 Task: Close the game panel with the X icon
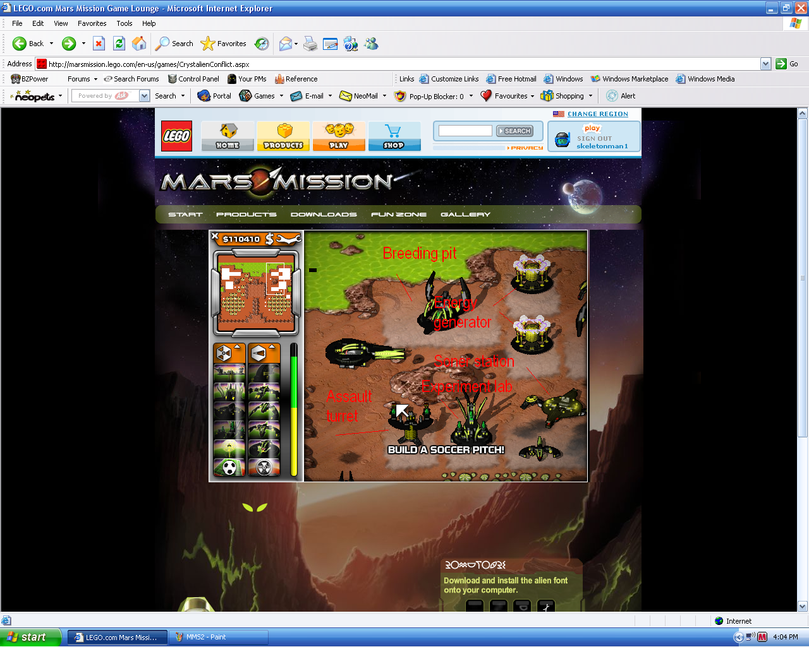pos(215,237)
